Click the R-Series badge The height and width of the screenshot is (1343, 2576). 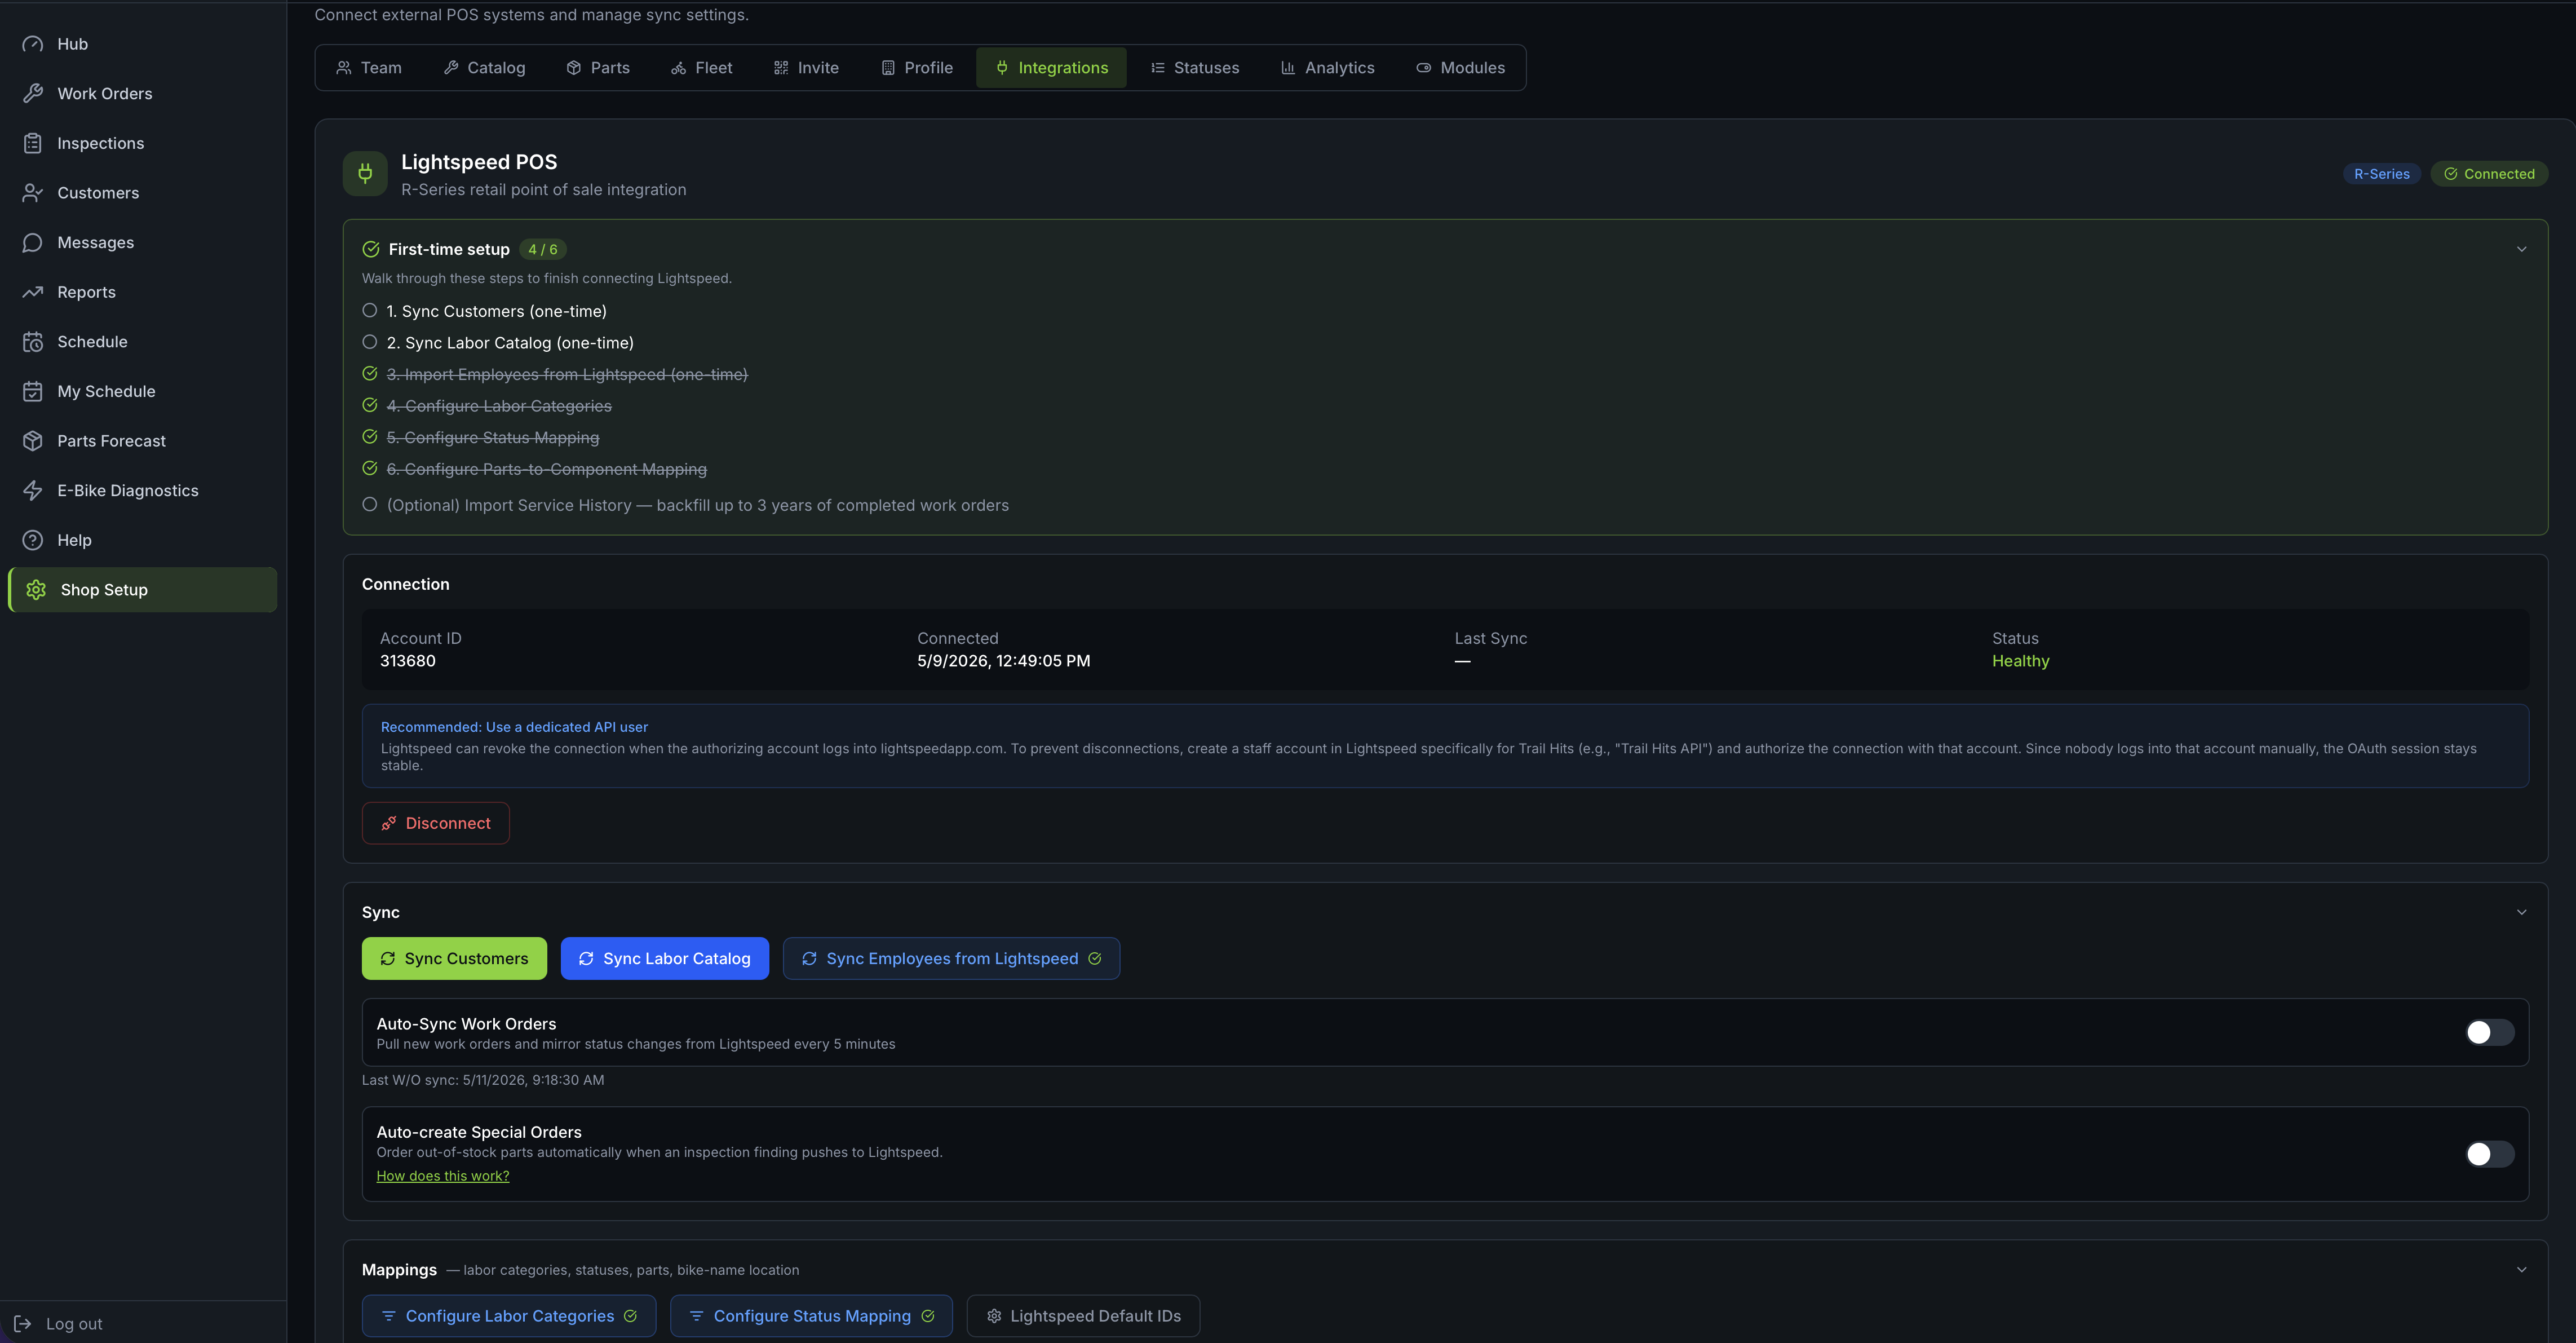pos(2381,174)
